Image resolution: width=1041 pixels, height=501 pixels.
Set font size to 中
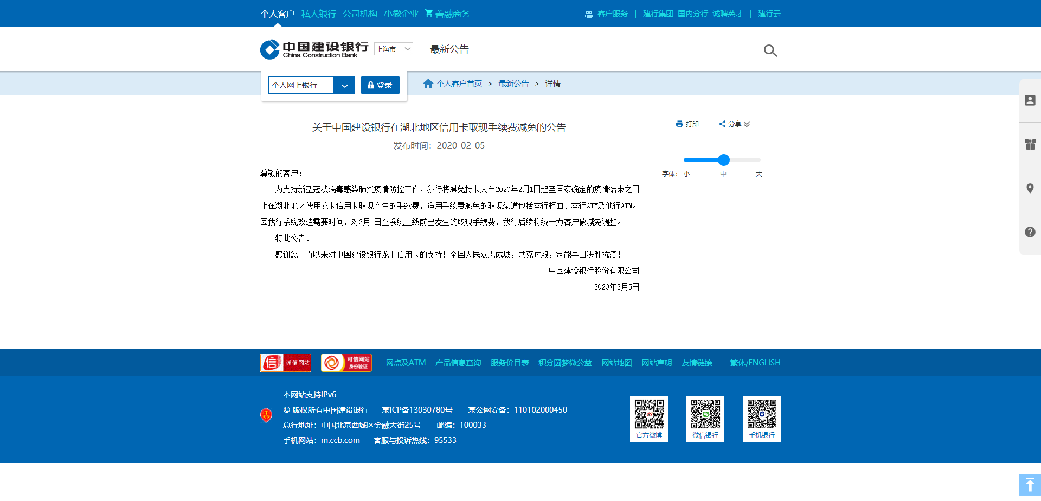click(x=723, y=174)
